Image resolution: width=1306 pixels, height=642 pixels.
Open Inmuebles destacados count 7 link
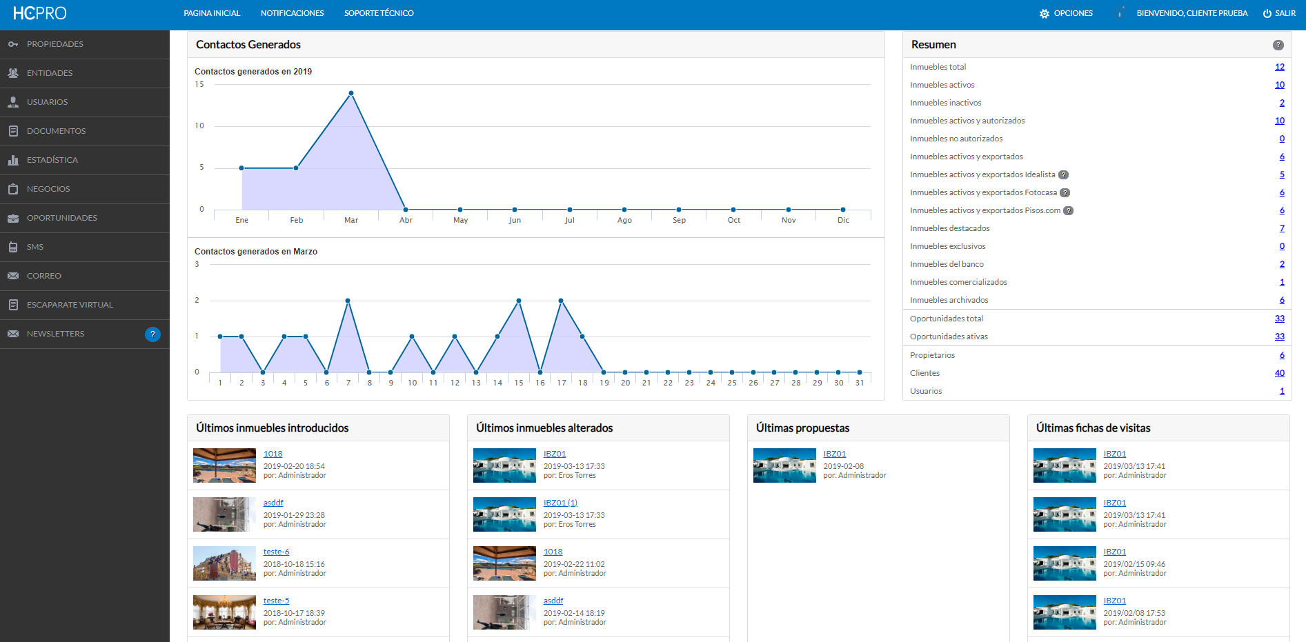(1283, 228)
